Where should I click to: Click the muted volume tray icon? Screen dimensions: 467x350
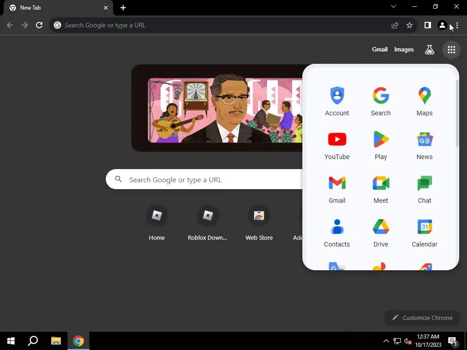click(408, 341)
